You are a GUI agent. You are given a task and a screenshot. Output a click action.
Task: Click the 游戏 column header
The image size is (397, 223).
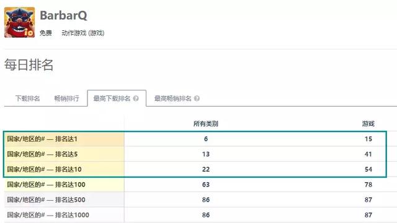(368, 124)
